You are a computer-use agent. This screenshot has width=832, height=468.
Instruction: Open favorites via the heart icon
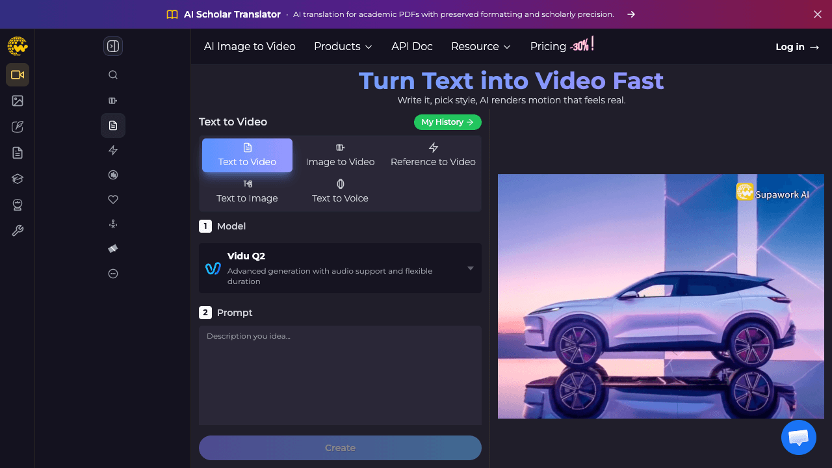[112, 200]
